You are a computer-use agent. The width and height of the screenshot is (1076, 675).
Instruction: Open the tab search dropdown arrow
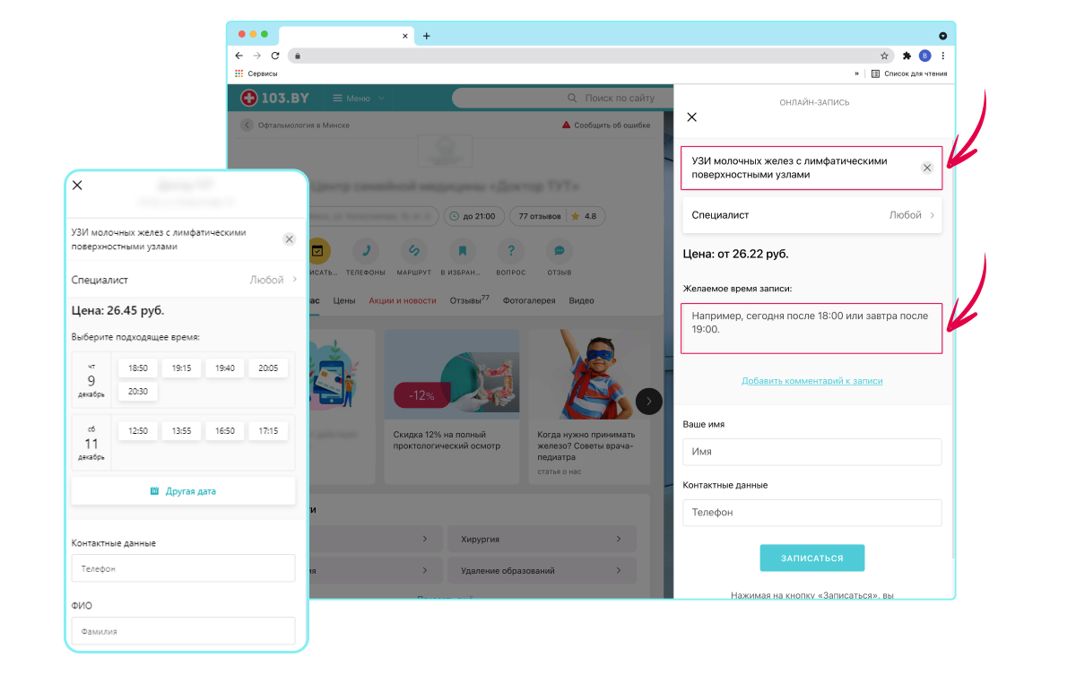[x=943, y=36]
